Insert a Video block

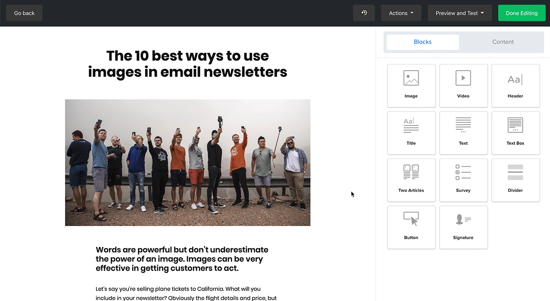(x=463, y=86)
